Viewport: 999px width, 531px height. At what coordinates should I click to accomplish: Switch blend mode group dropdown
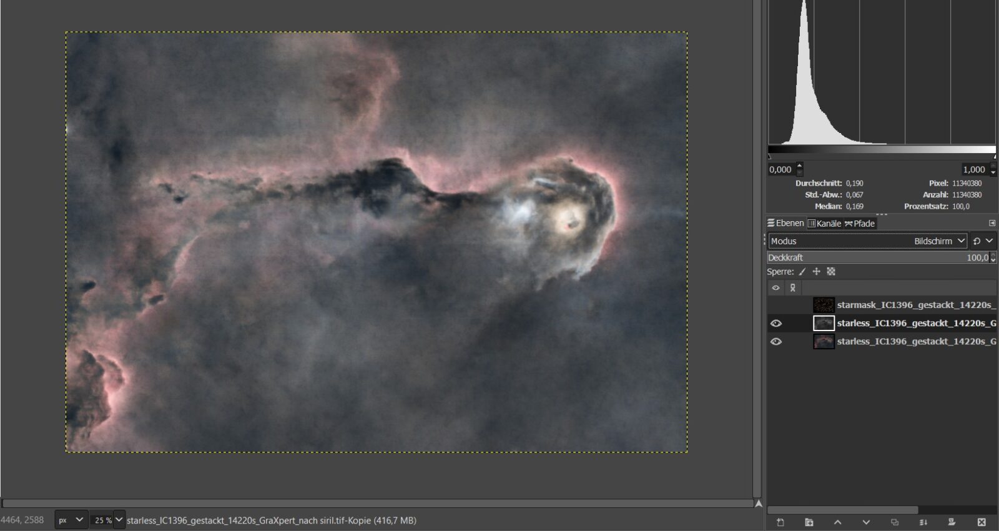click(x=983, y=241)
